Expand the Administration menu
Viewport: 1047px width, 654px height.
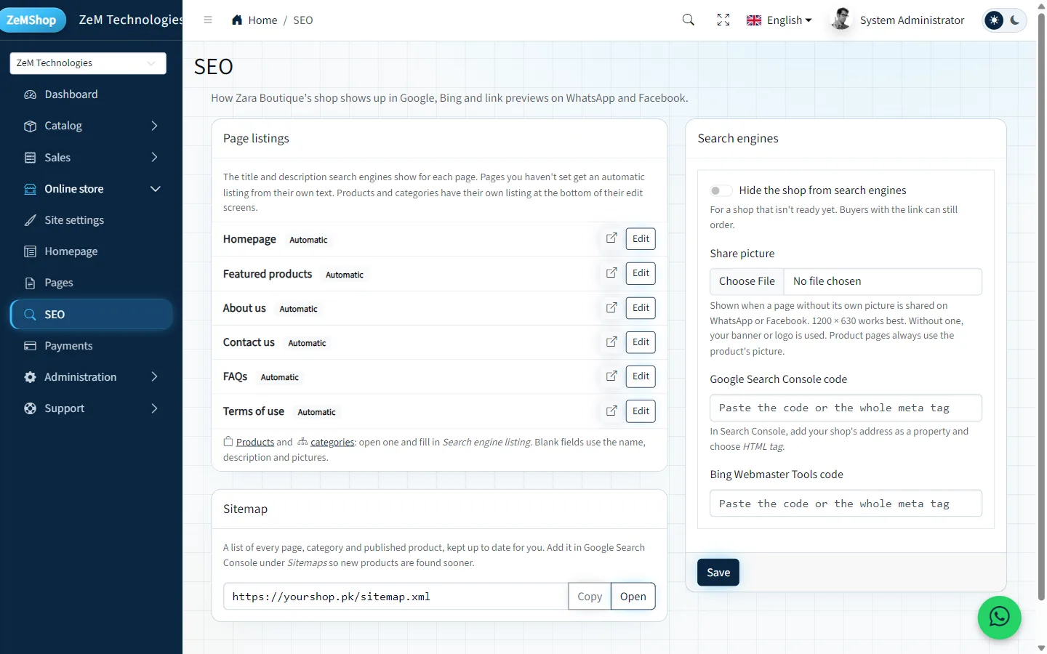coord(92,377)
